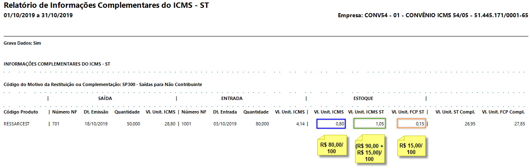Click the ENTRADA group header
The image size is (530, 168).
(x=232, y=98)
